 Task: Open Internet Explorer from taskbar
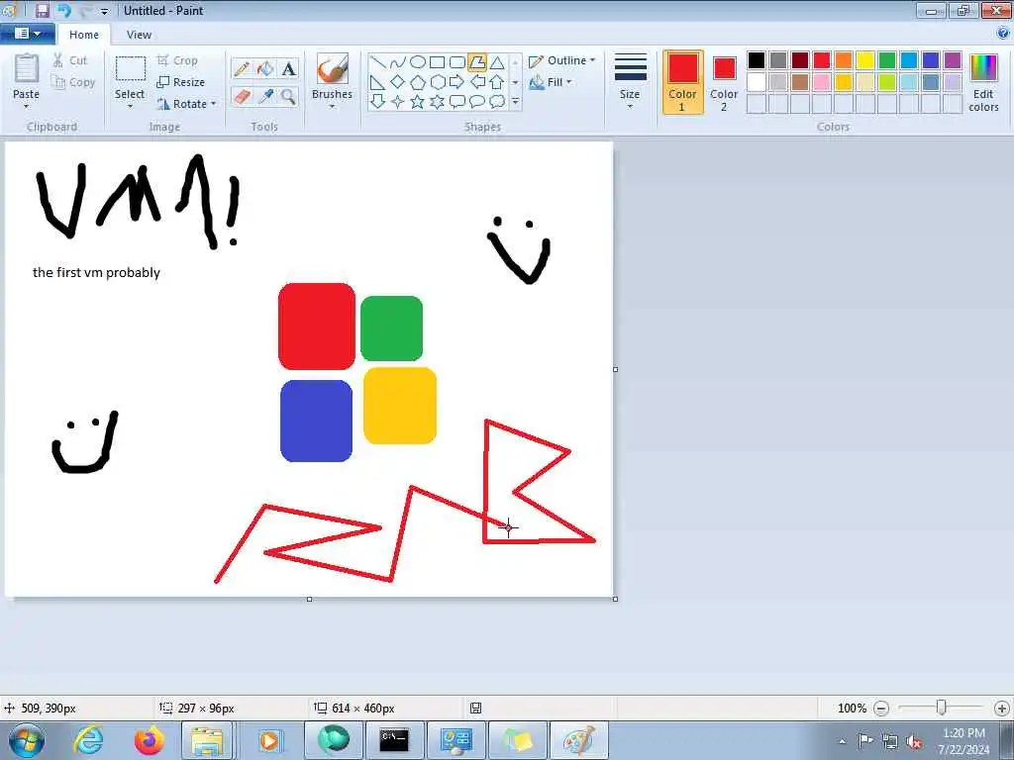click(x=88, y=740)
